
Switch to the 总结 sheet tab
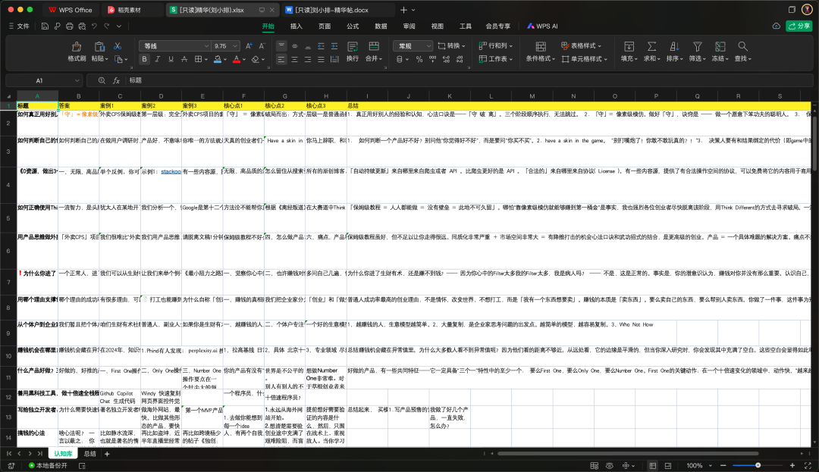click(90, 454)
